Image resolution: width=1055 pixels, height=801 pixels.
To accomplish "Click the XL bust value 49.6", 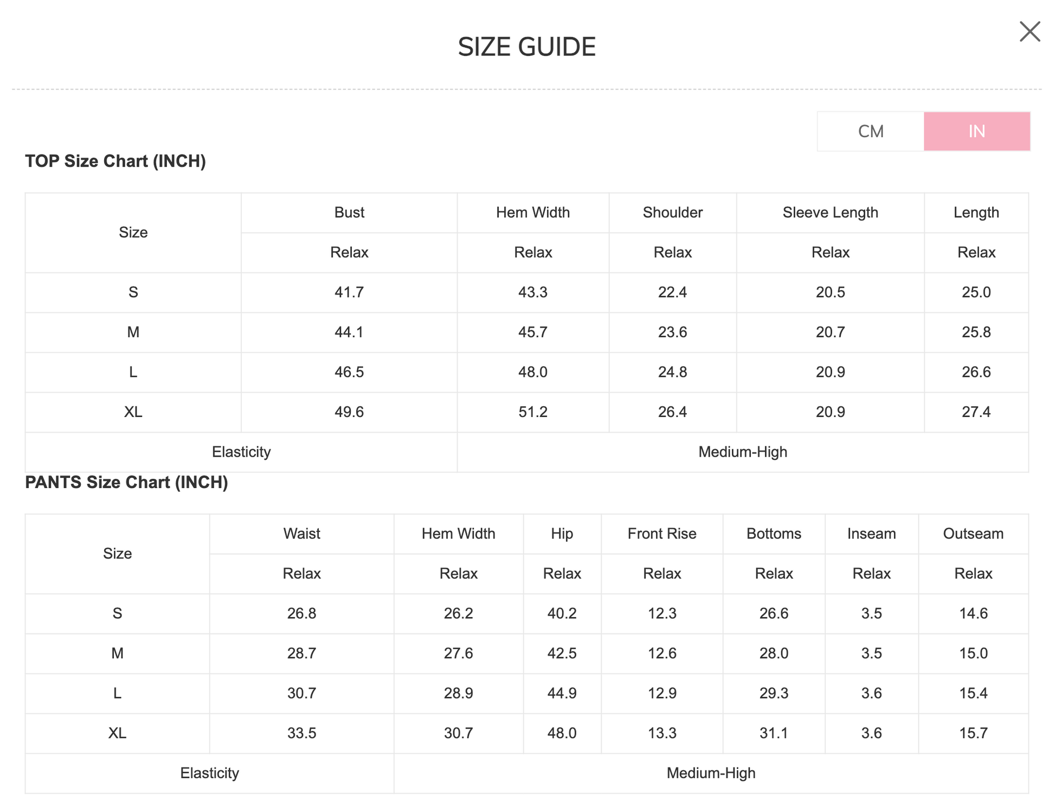I will (x=349, y=412).
